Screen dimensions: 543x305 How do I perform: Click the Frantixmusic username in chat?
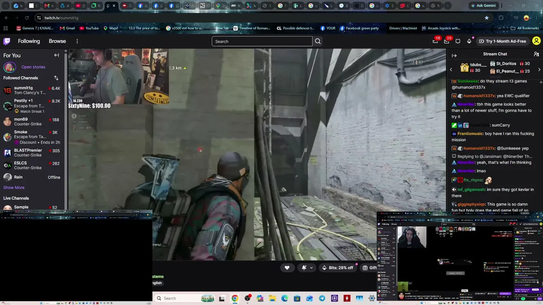470,133
